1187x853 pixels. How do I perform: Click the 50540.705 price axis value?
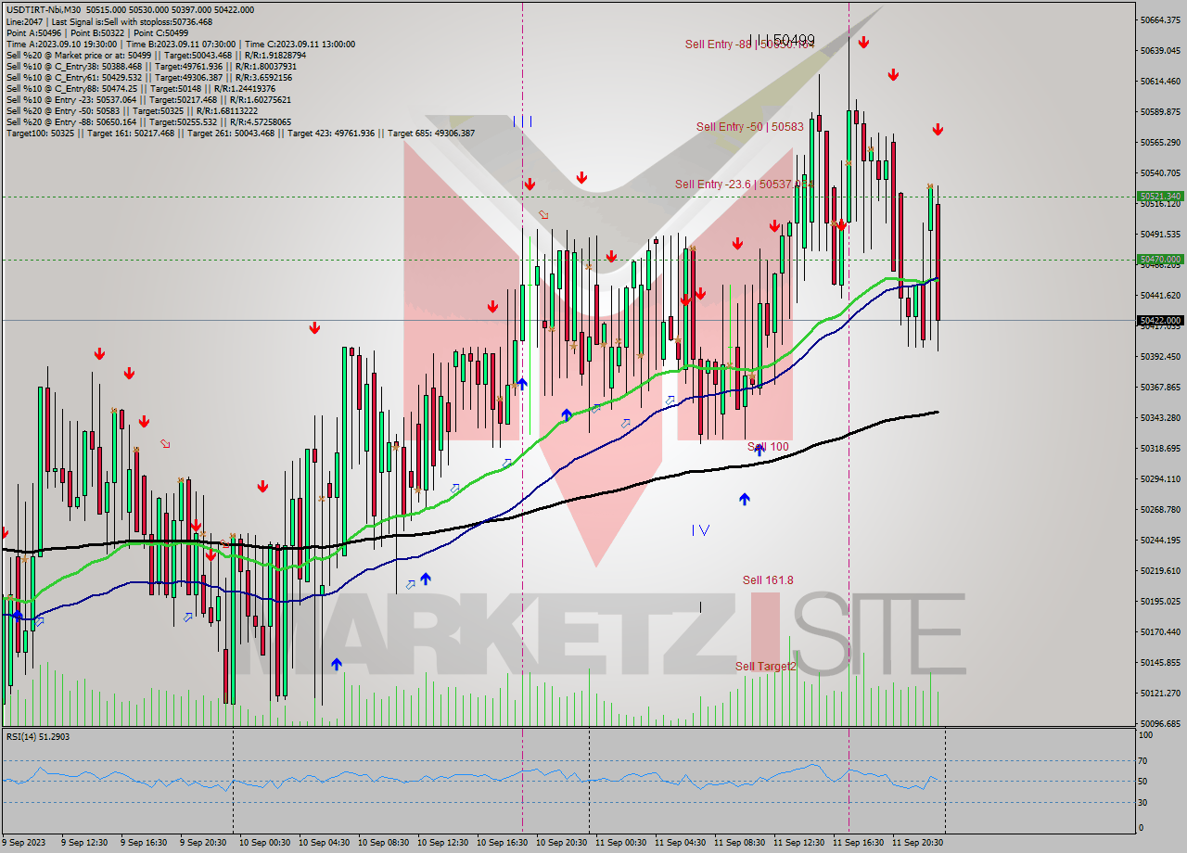1160,172
